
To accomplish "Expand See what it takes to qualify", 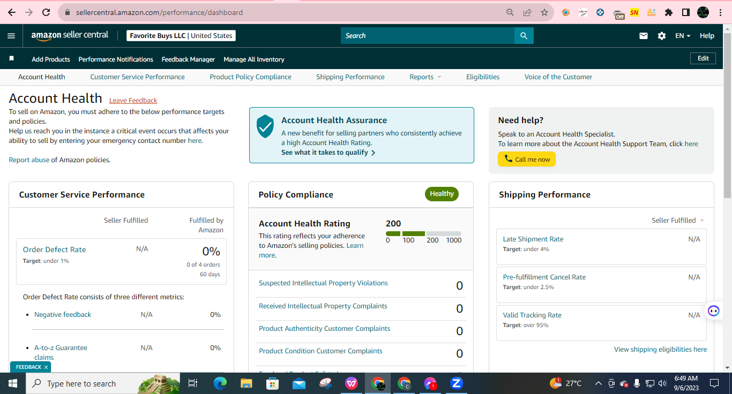I will [x=328, y=153].
